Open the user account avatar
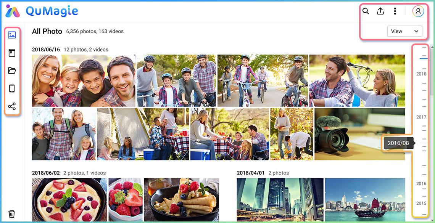This screenshot has width=435, height=223. click(418, 11)
